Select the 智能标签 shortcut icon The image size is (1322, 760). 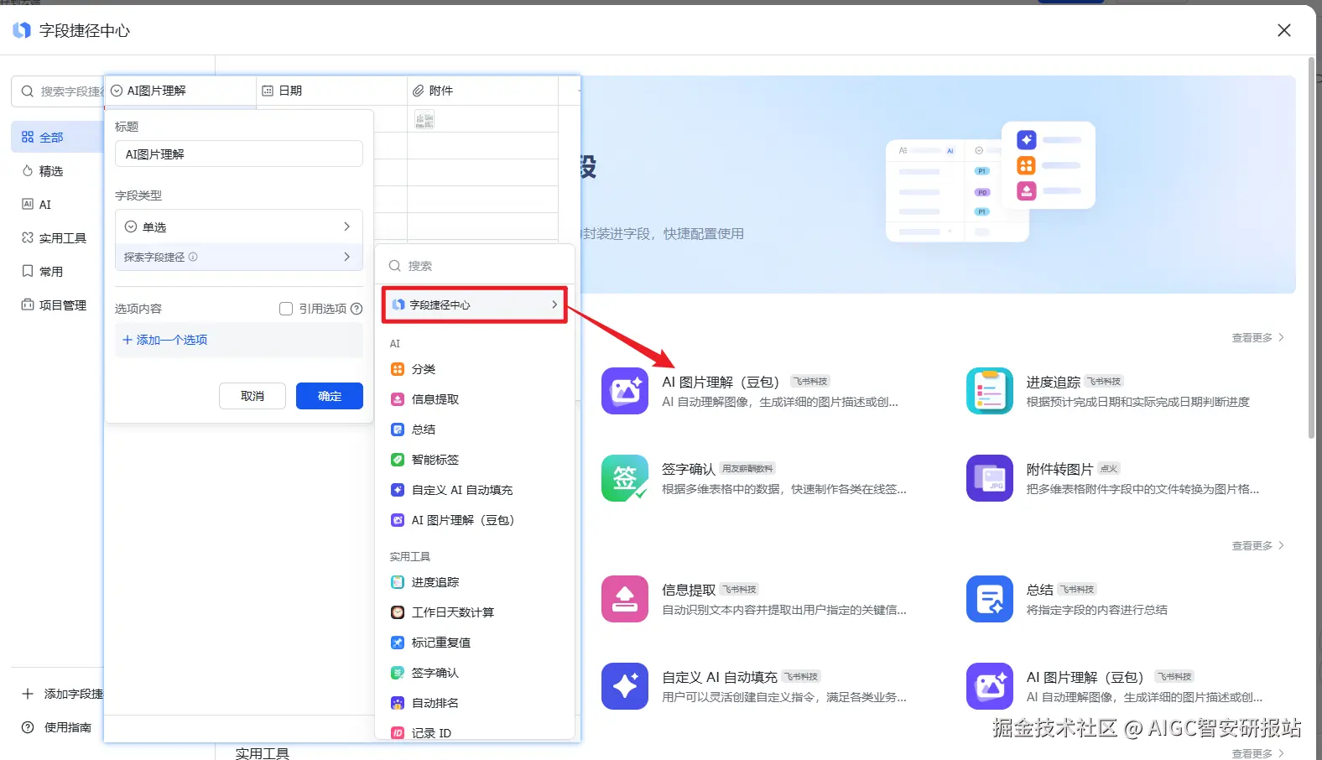tap(398, 460)
